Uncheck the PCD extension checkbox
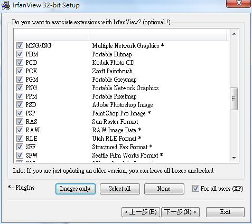Image resolution: width=252 pixels, height=224 pixels. pos(20,63)
